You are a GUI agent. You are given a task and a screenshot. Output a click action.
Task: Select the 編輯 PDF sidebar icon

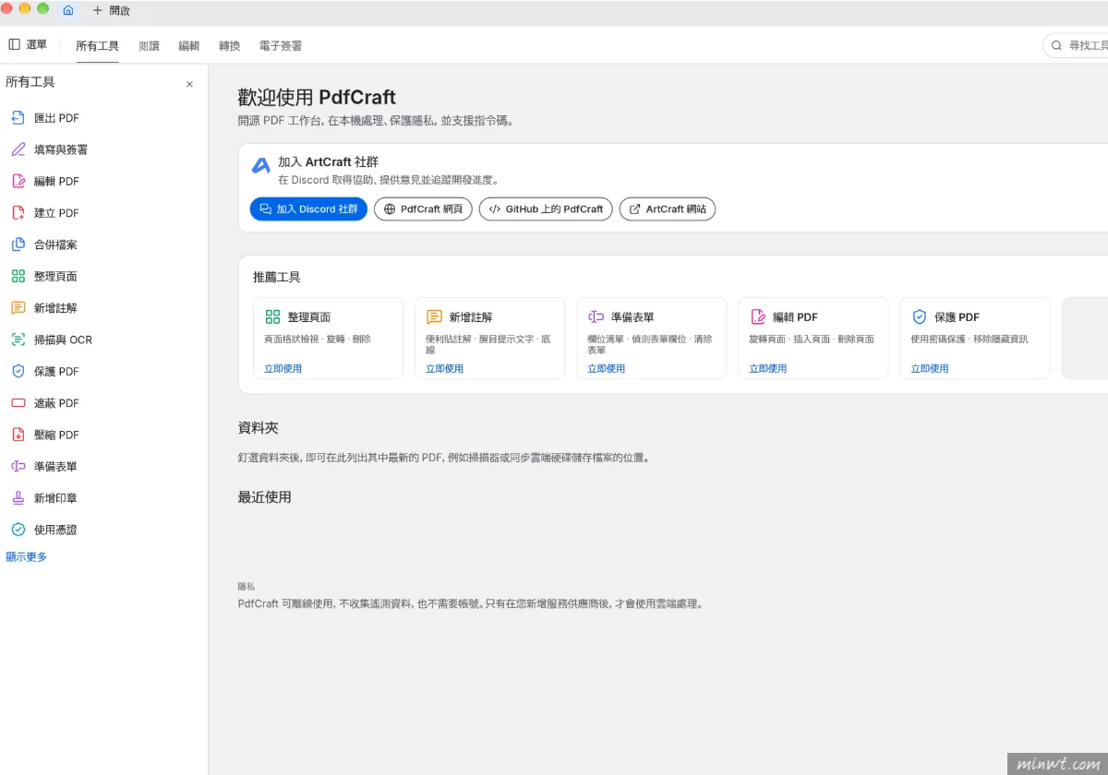click(18, 181)
